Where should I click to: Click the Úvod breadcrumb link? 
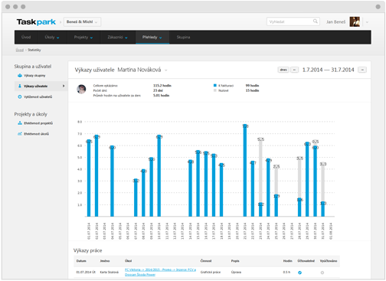[20, 50]
